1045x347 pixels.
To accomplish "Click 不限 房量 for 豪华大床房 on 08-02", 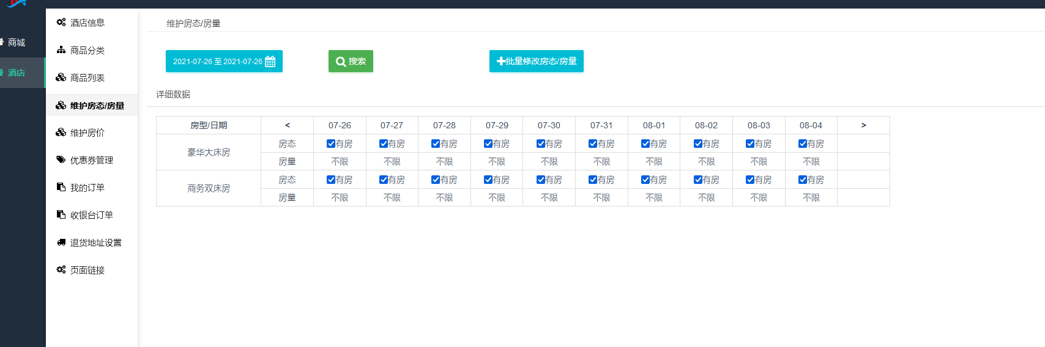I will [x=707, y=161].
